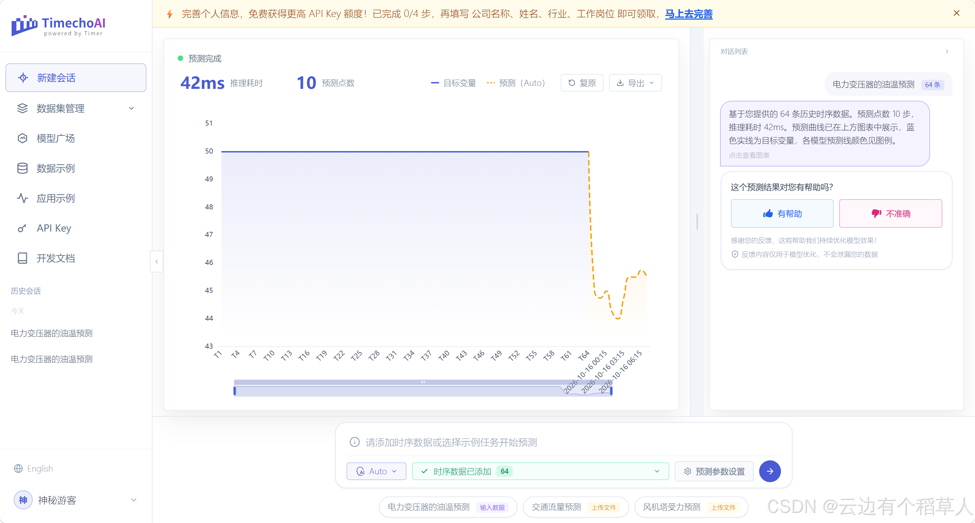This screenshot has width=975, height=523.
Task: Click the gear icon in 预测参数设置
Action: click(x=688, y=471)
